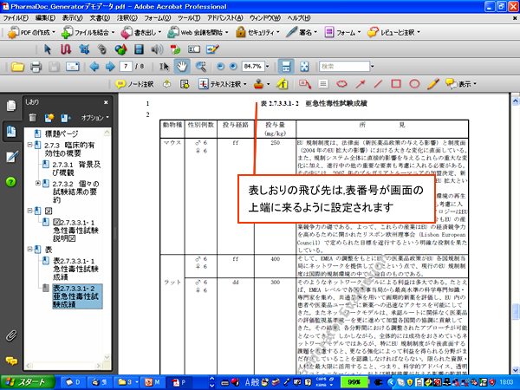Select the Pencil drawing tool
The height and width of the screenshot is (390, 520).
coord(433,84)
